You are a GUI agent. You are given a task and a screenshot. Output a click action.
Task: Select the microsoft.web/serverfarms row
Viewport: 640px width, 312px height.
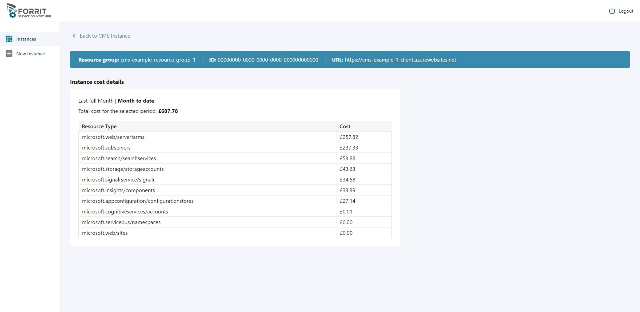(113, 137)
